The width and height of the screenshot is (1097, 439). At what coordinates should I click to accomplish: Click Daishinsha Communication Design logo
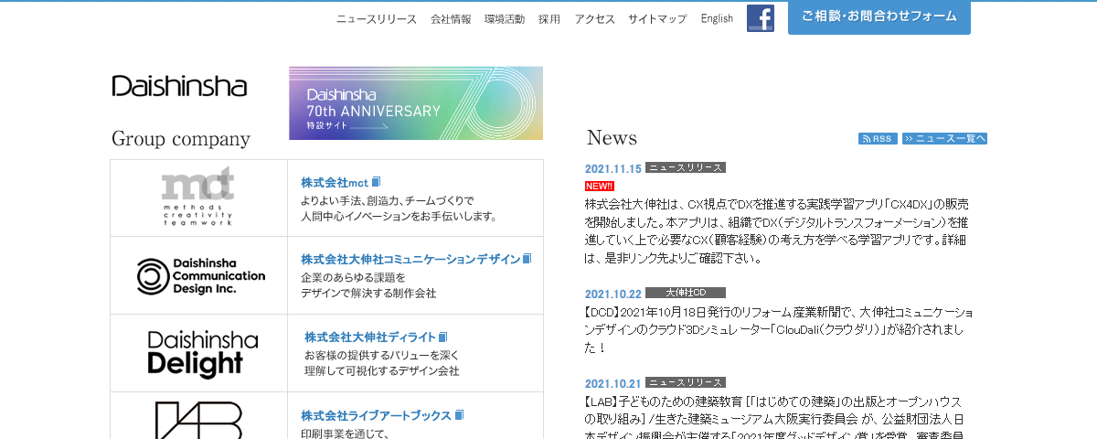pos(199,275)
